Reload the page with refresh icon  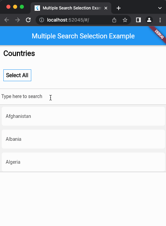pos(28,20)
